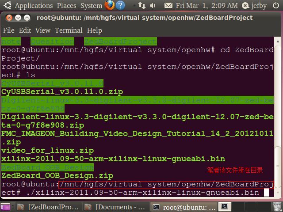Image resolution: width=283 pixels, height=212 pixels.
Task: Open the terminal View menu
Action: [x=43, y=30]
